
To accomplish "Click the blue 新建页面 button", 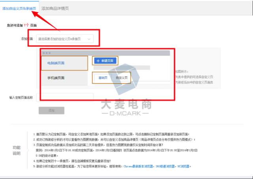I will tap(105, 61).
